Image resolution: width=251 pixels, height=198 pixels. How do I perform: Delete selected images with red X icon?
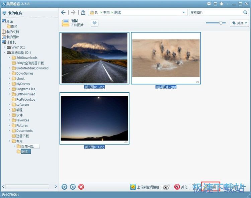(81, 187)
